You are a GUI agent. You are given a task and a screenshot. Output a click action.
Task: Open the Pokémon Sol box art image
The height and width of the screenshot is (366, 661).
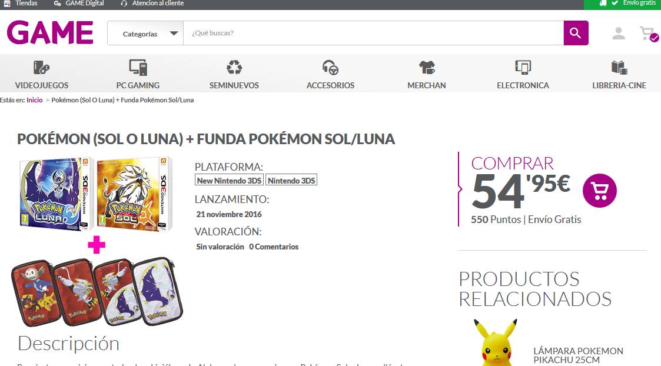click(134, 194)
